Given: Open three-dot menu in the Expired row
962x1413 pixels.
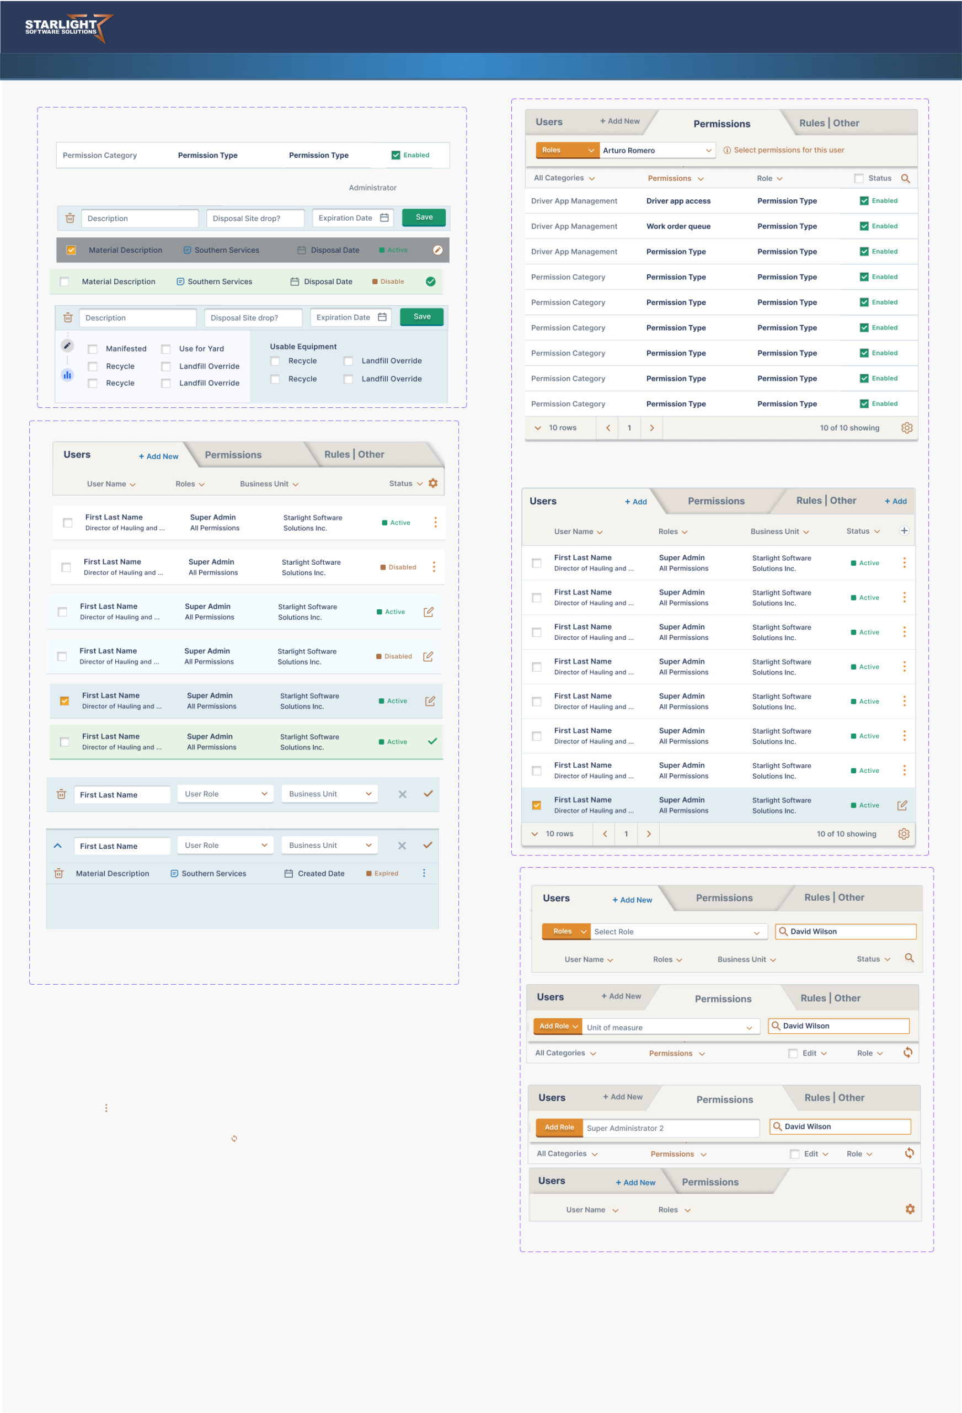Looking at the screenshot, I should 424,873.
